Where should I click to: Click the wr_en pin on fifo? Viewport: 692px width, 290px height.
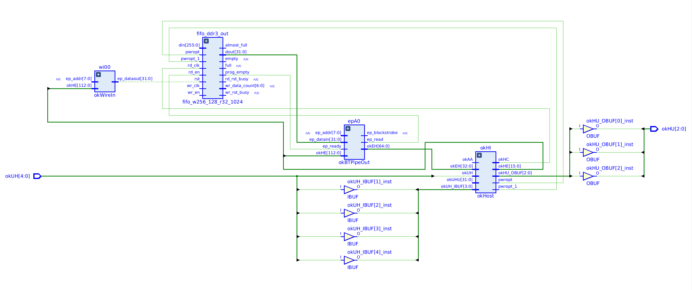(194, 92)
